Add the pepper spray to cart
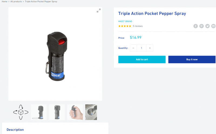The width and height of the screenshot is (216, 134). click(142, 59)
